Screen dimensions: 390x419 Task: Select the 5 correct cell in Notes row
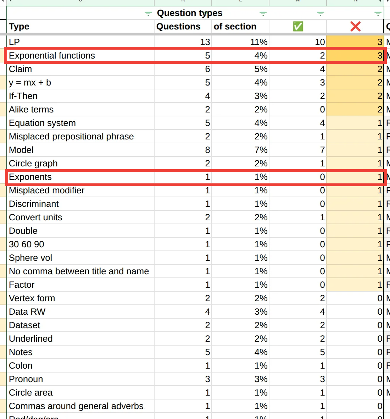298,352
